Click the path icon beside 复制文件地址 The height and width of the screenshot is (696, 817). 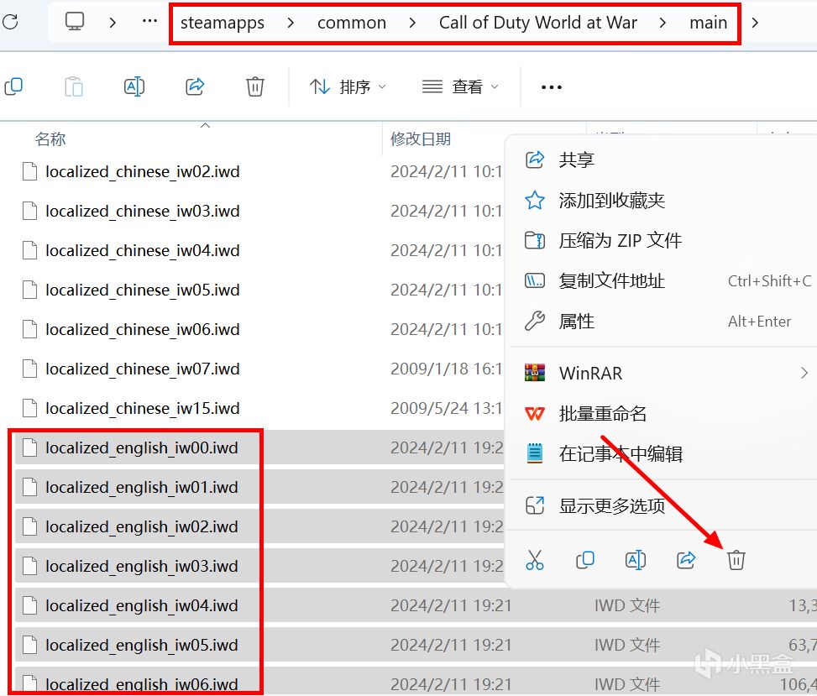[x=535, y=280]
